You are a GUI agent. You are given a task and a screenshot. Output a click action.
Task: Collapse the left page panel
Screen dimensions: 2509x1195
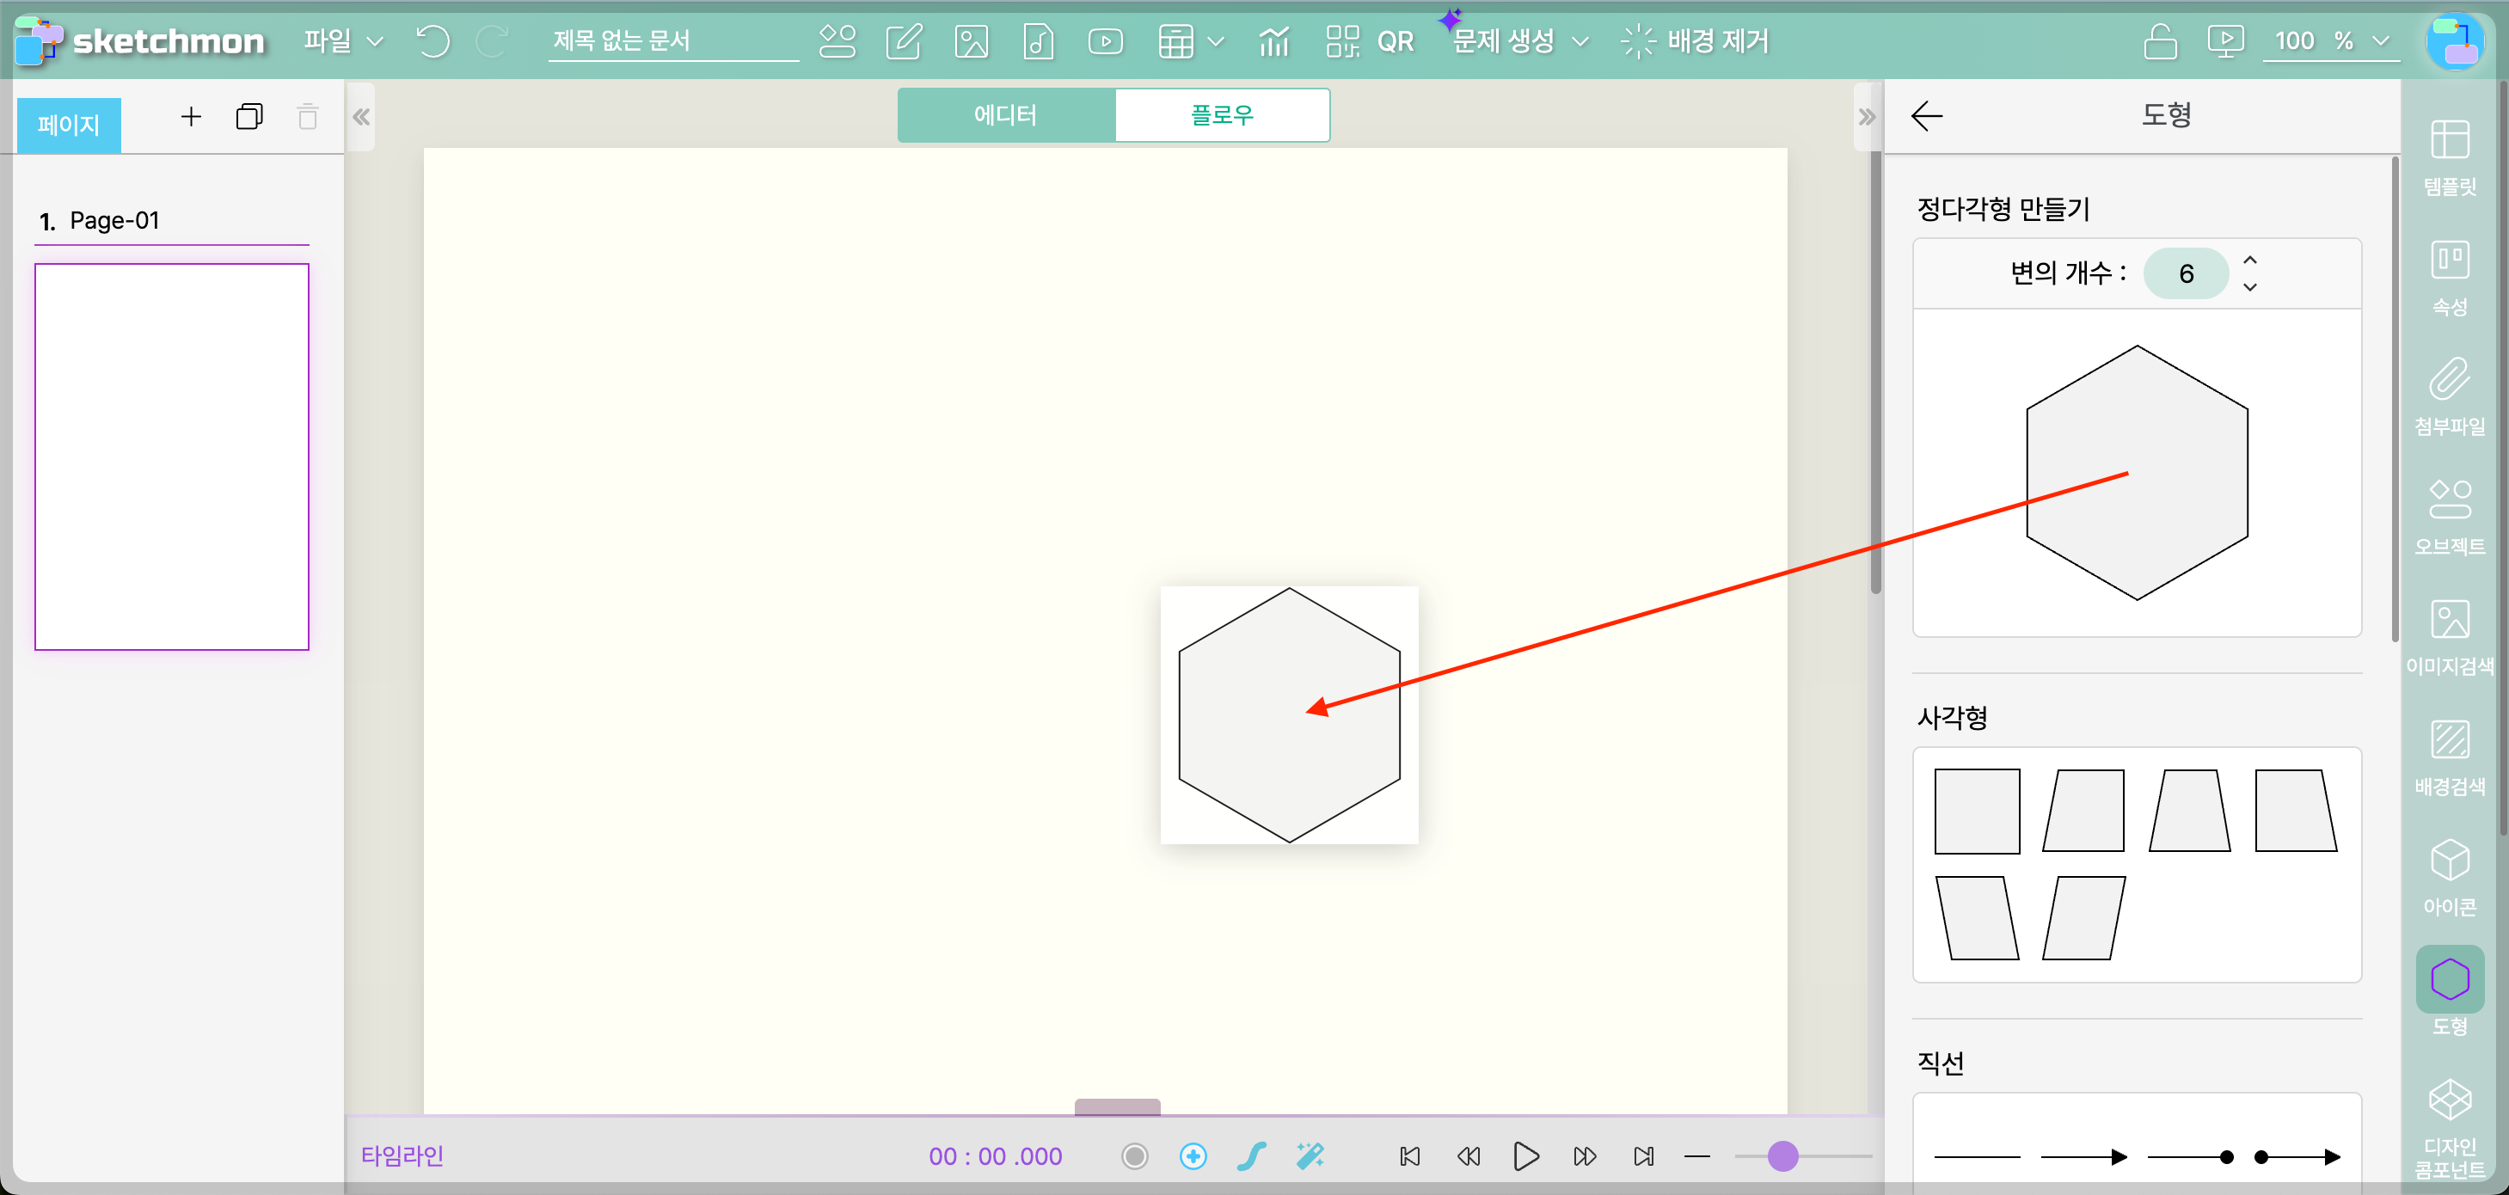pyautogui.click(x=361, y=117)
